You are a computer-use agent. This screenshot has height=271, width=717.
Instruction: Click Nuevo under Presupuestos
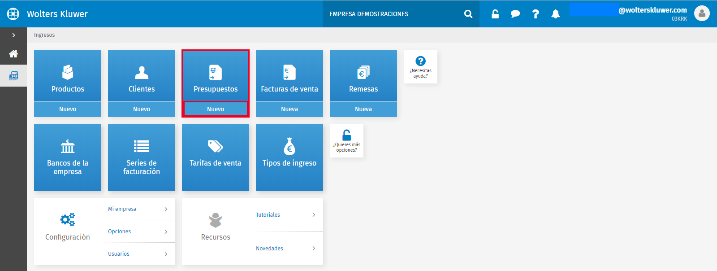(216, 109)
